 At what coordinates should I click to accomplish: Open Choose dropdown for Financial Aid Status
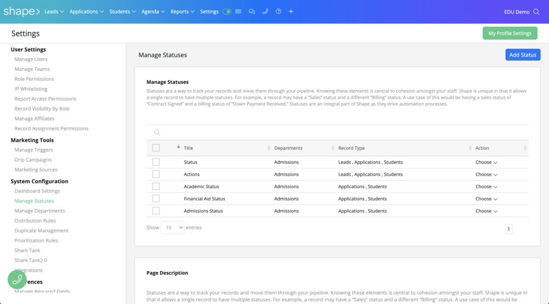tap(486, 199)
